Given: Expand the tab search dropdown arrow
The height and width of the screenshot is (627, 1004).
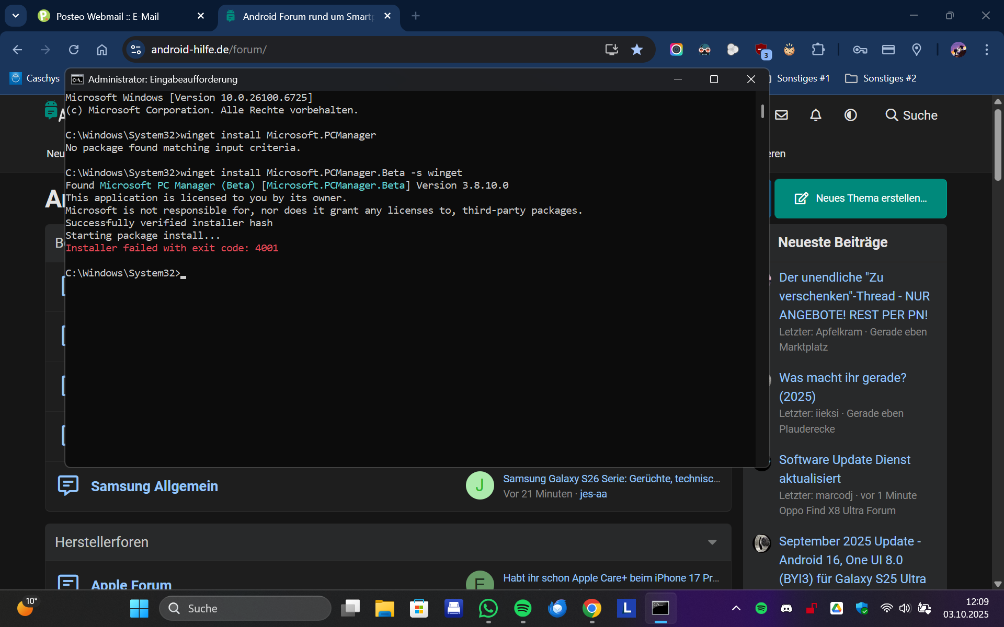Looking at the screenshot, I should tap(16, 16).
